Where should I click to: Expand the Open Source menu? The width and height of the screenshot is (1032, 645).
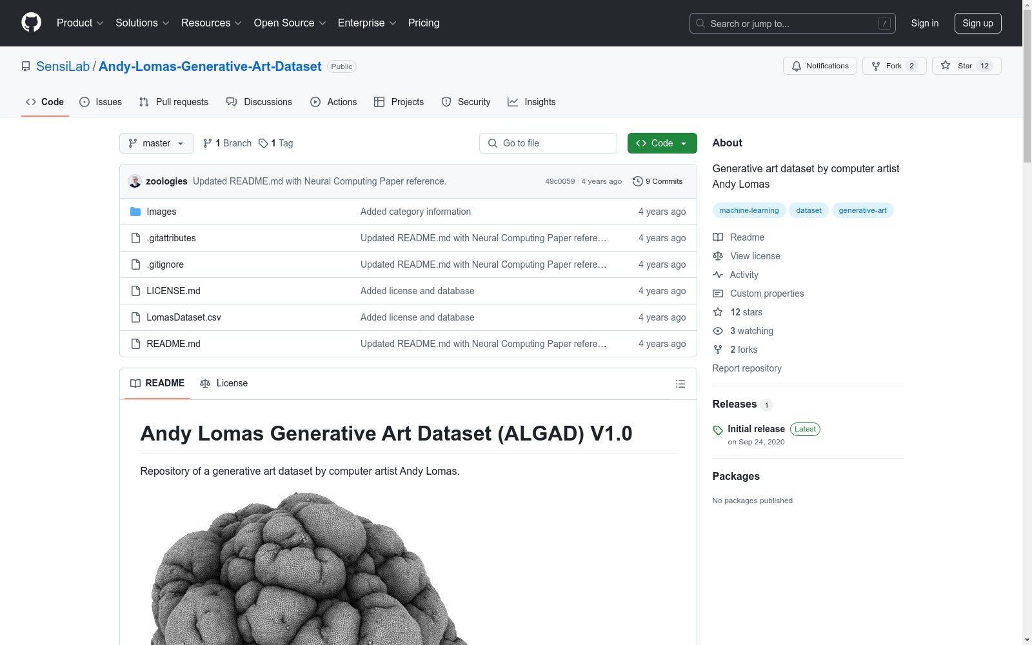(x=290, y=23)
